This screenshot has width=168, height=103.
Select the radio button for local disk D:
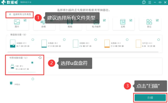tap(64, 40)
